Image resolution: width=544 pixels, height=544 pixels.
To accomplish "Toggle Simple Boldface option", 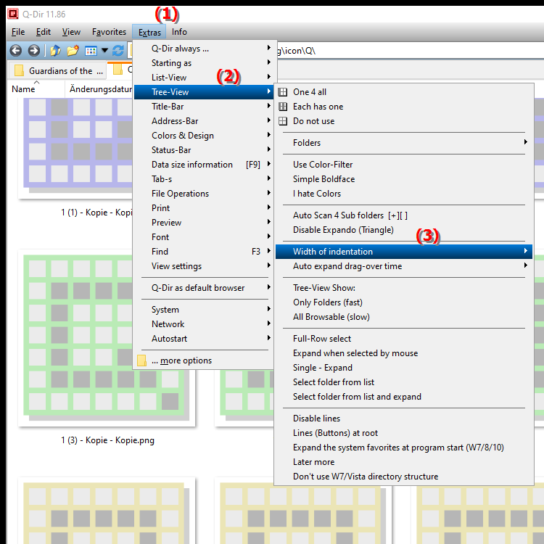I will [404, 179].
